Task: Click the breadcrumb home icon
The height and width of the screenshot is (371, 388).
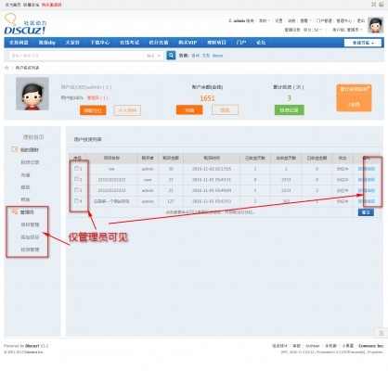Action: pos(6,68)
